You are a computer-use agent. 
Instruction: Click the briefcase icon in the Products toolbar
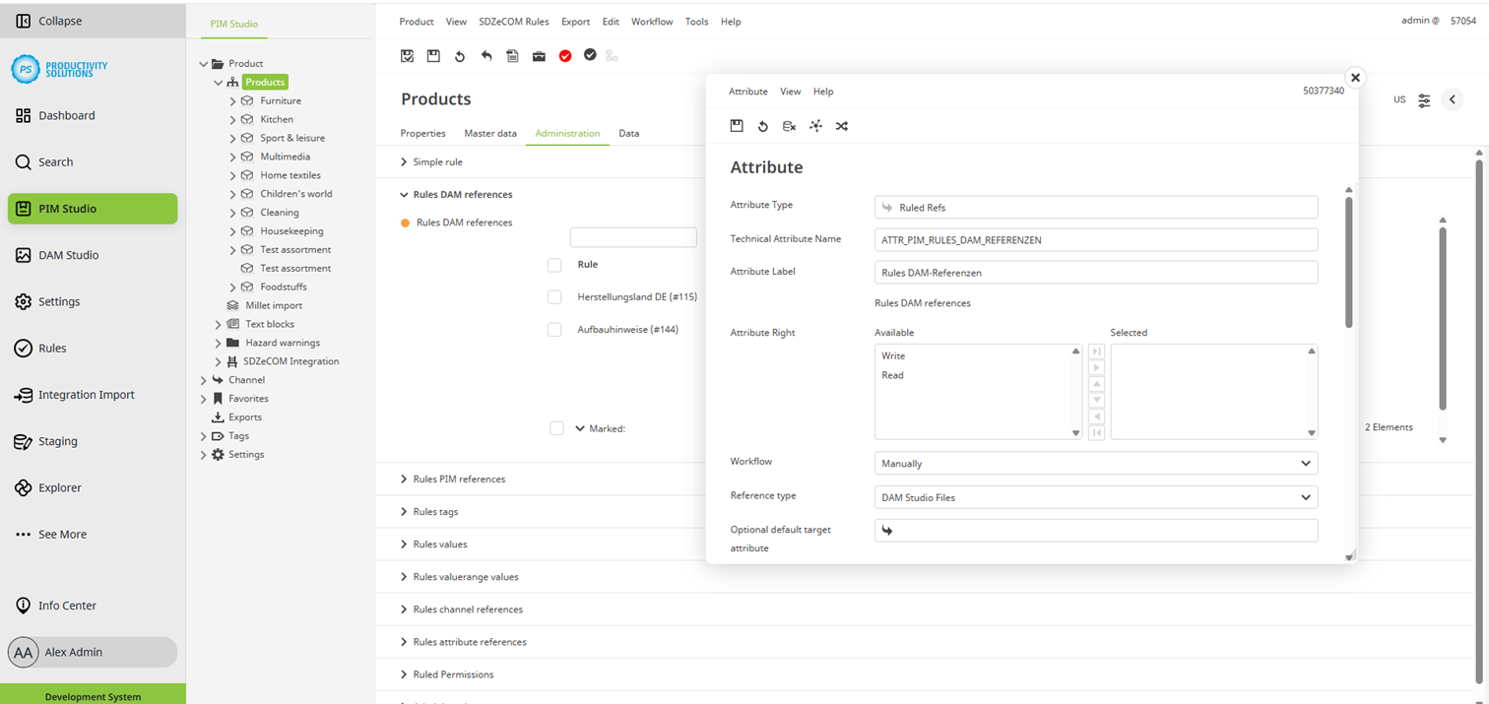point(539,56)
